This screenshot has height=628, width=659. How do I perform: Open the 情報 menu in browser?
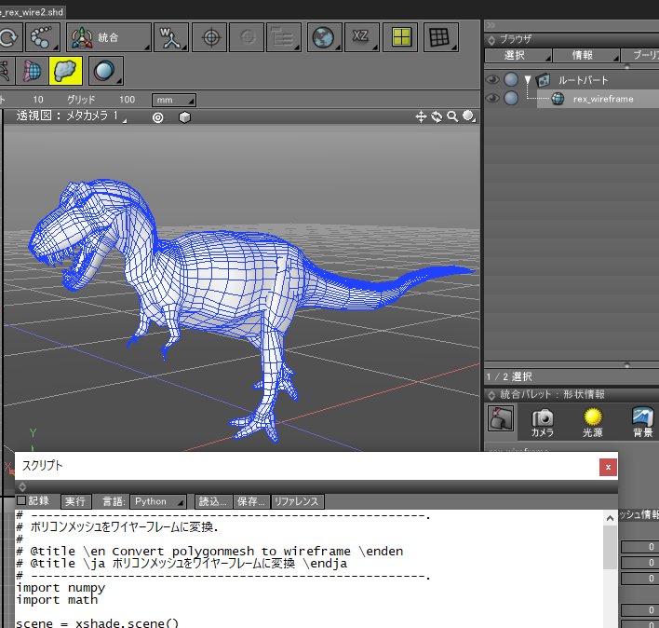click(x=585, y=55)
